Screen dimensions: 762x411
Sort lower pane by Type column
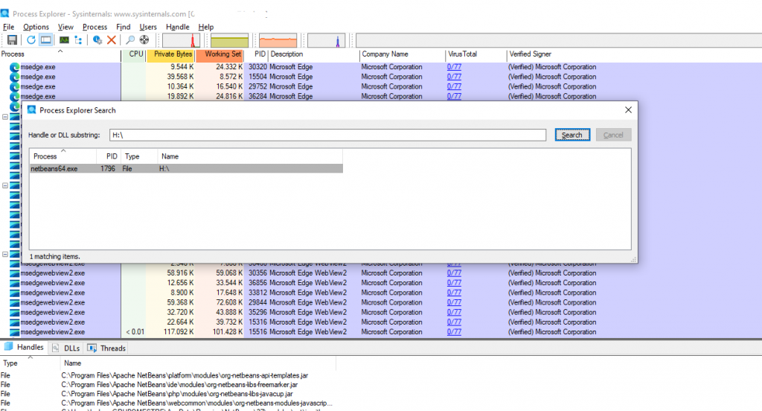[x=30, y=363]
